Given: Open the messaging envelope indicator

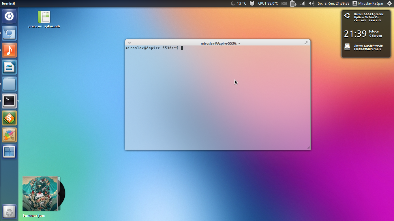Looking at the screenshot, I should pos(284,3).
